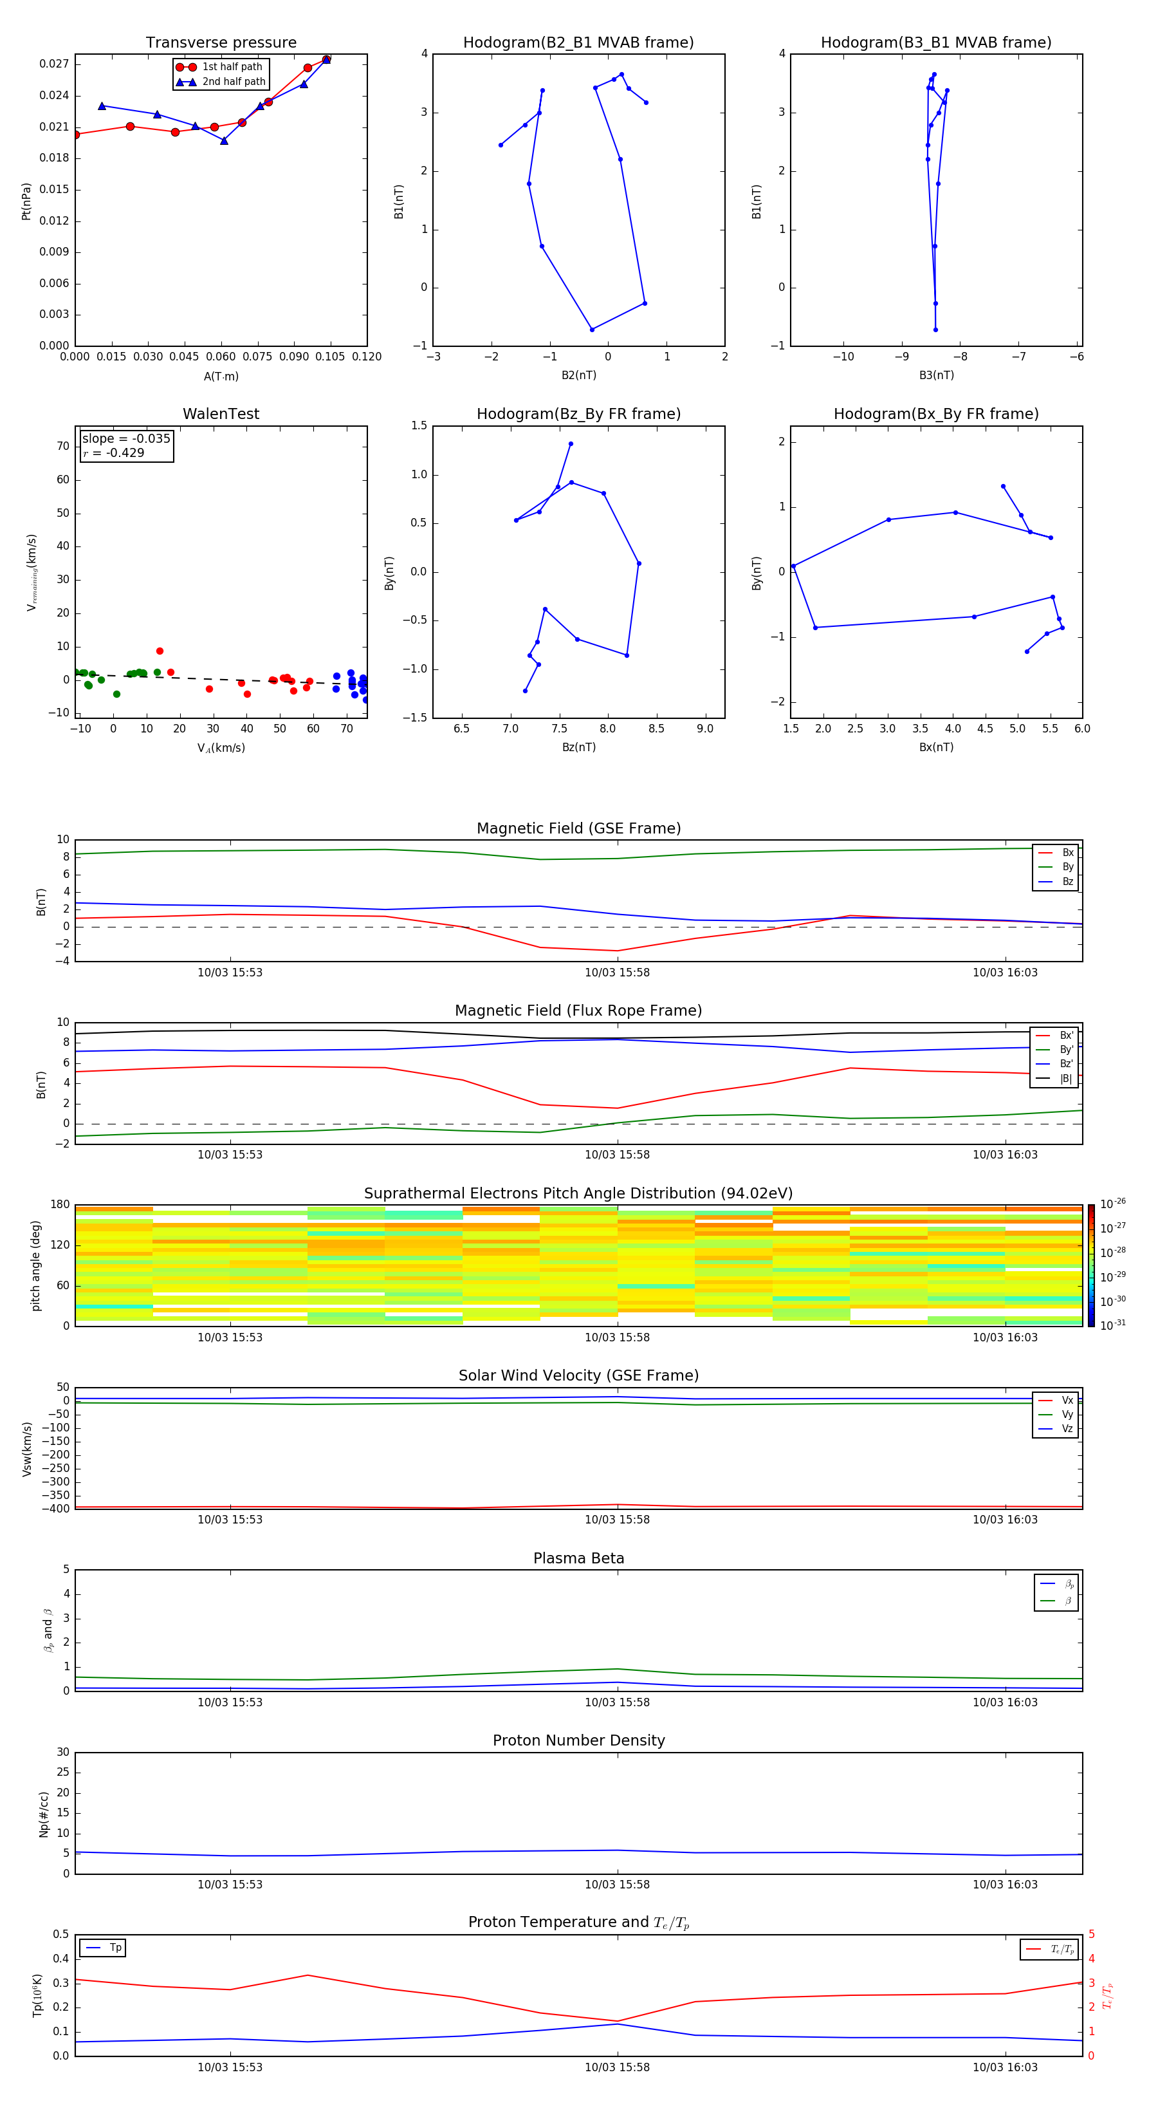Click 'Solar Wind Velocity (GSE Frame)' title
This screenshot has height=2124, width=1158.
coord(578,1376)
